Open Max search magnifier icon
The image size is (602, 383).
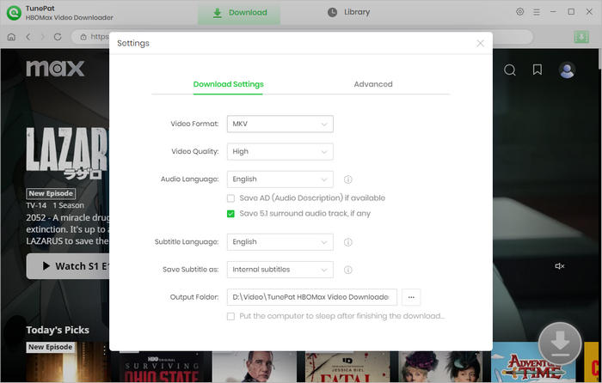(x=510, y=70)
